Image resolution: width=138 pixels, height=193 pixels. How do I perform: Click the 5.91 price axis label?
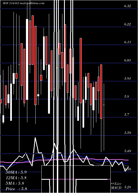[x=128, y=78]
